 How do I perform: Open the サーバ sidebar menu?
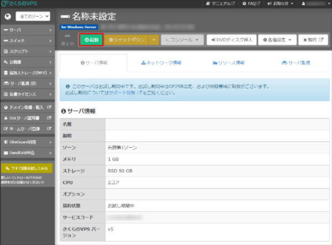[28, 30]
